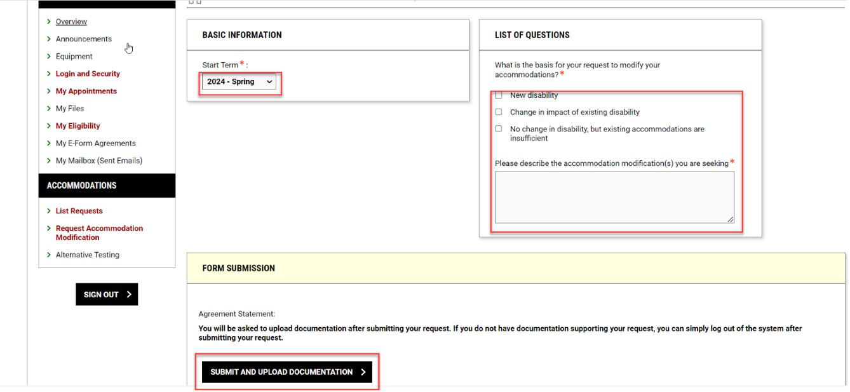Click the Basic Information panel heading
Image resolution: width=850 pixels, height=392 pixels.
tap(242, 35)
